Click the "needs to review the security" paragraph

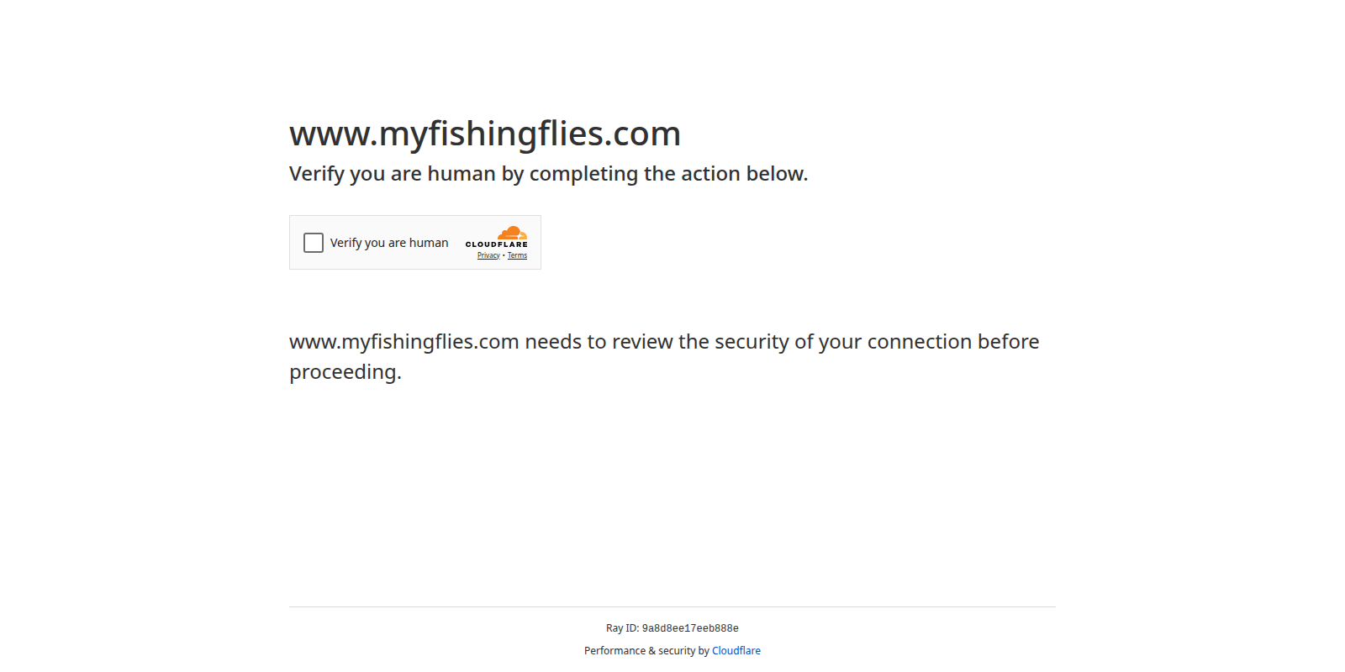[664, 342]
